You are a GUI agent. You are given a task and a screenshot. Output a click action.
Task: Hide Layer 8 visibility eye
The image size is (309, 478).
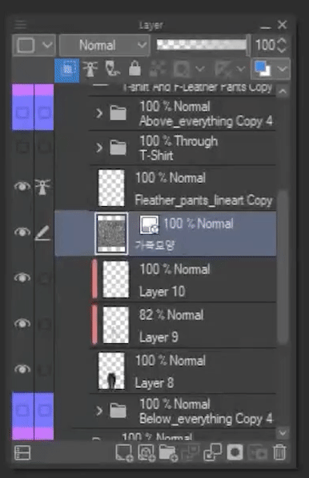point(22,369)
